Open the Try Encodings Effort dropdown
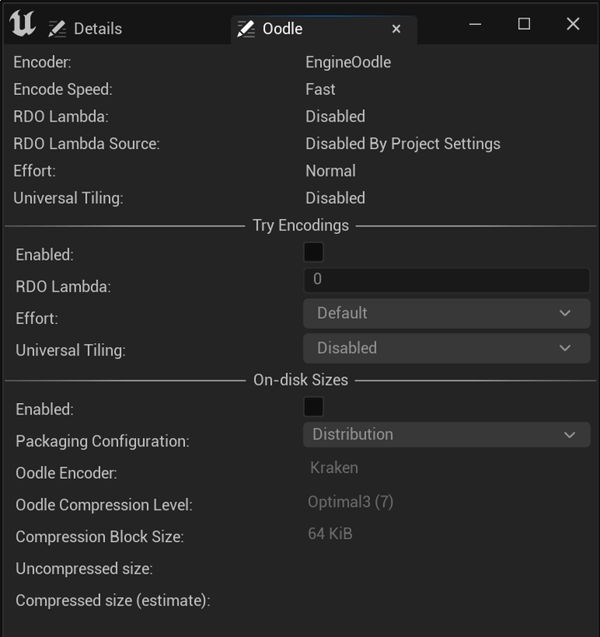Screen dimensions: 600x637 [x=447, y=314]
